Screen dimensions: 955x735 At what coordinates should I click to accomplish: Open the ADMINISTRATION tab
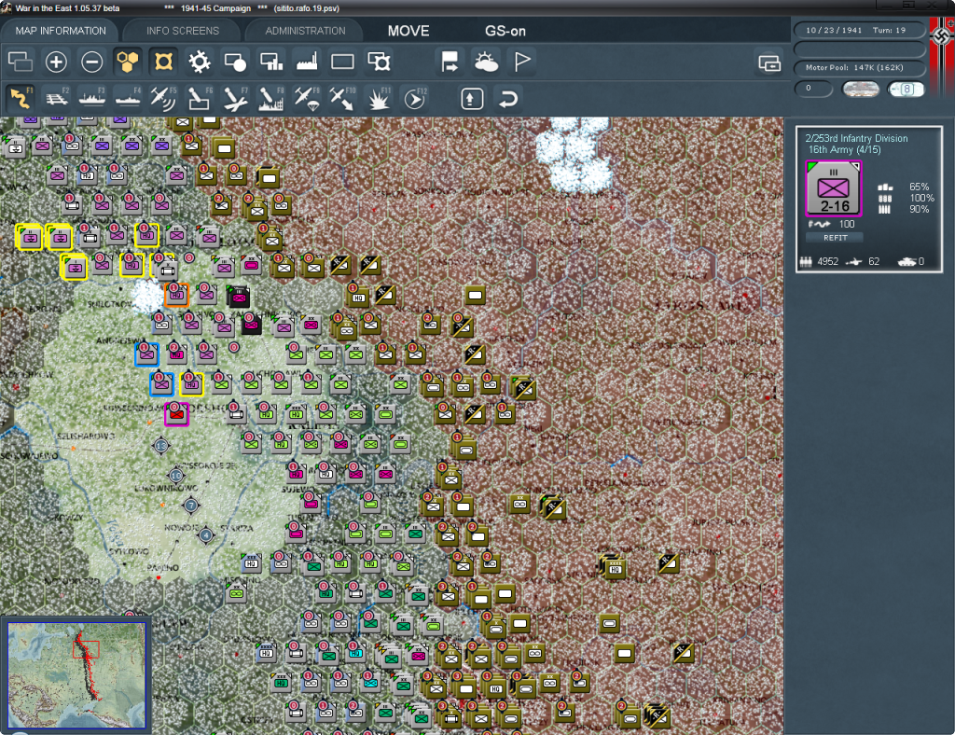(305, 31)
